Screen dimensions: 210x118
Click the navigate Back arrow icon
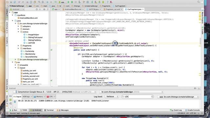(x=47, y=2)
